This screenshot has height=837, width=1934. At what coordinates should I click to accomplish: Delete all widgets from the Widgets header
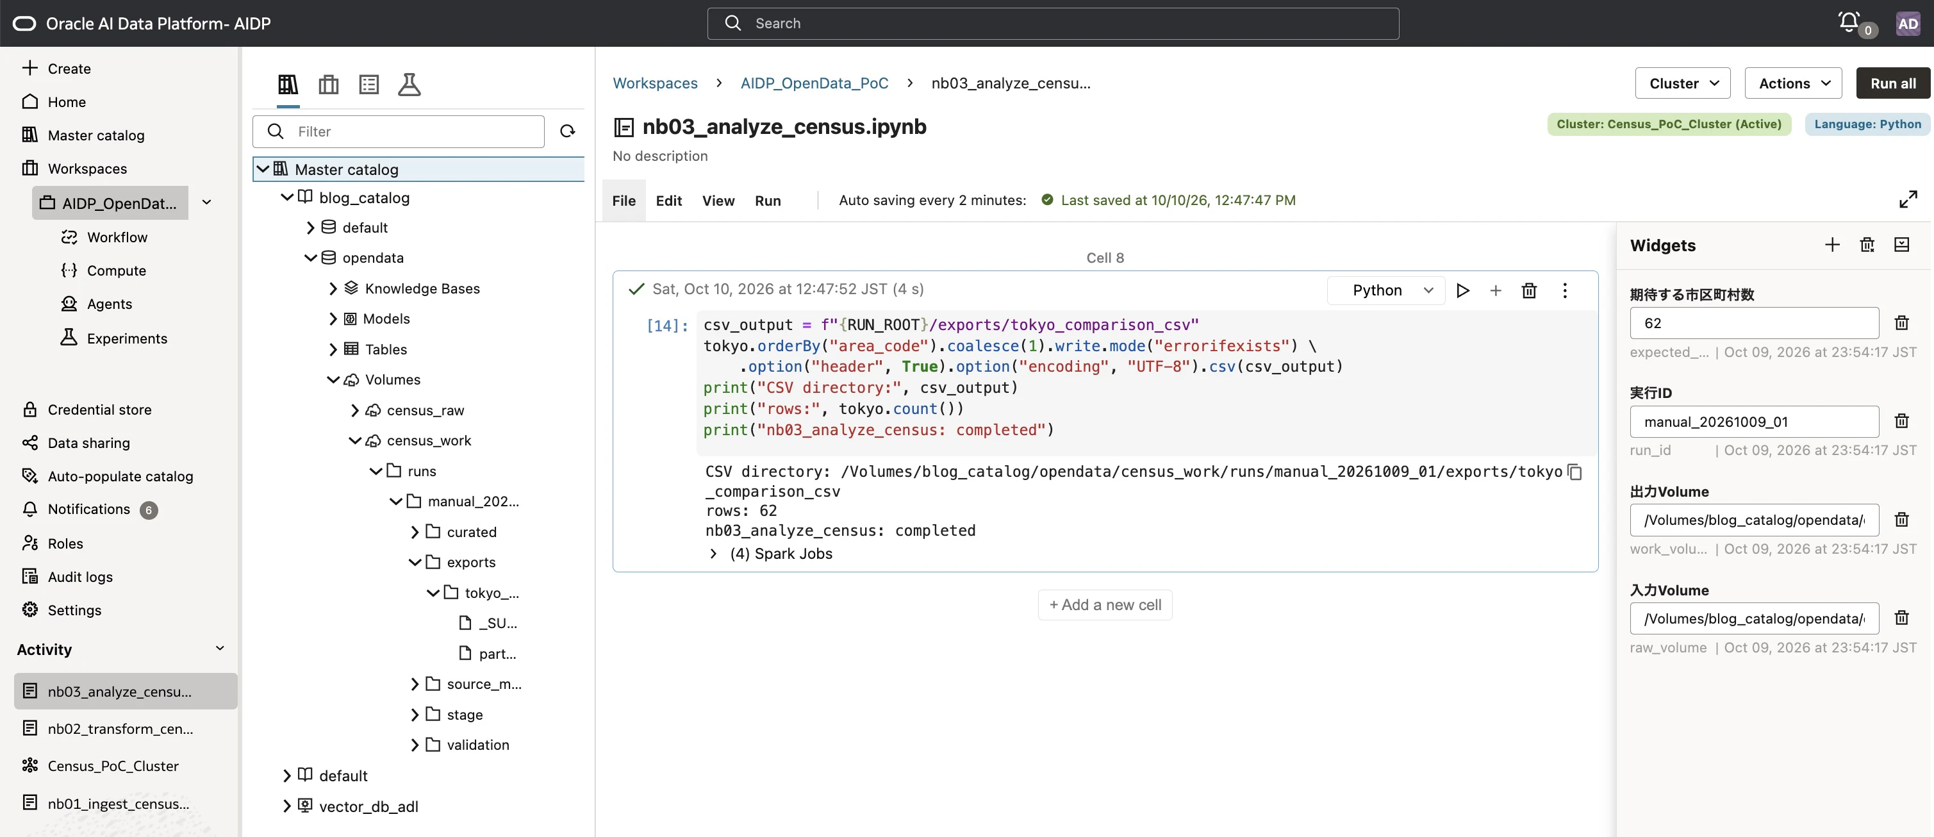point(1867,245)
